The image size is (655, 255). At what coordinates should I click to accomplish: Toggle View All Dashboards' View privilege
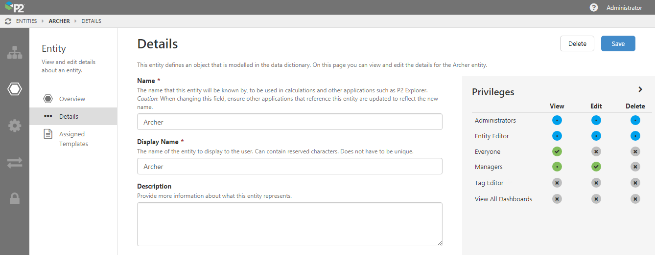click(x=557, y=199)
